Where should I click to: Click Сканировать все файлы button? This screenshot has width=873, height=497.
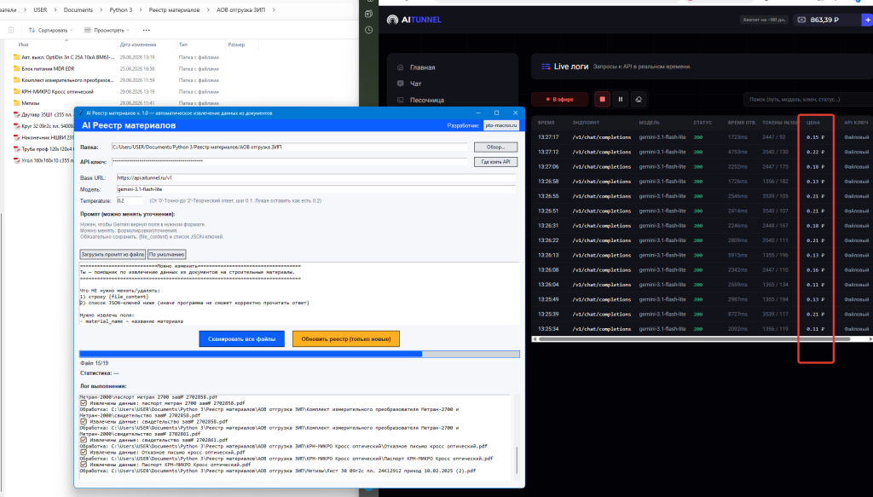241,338
